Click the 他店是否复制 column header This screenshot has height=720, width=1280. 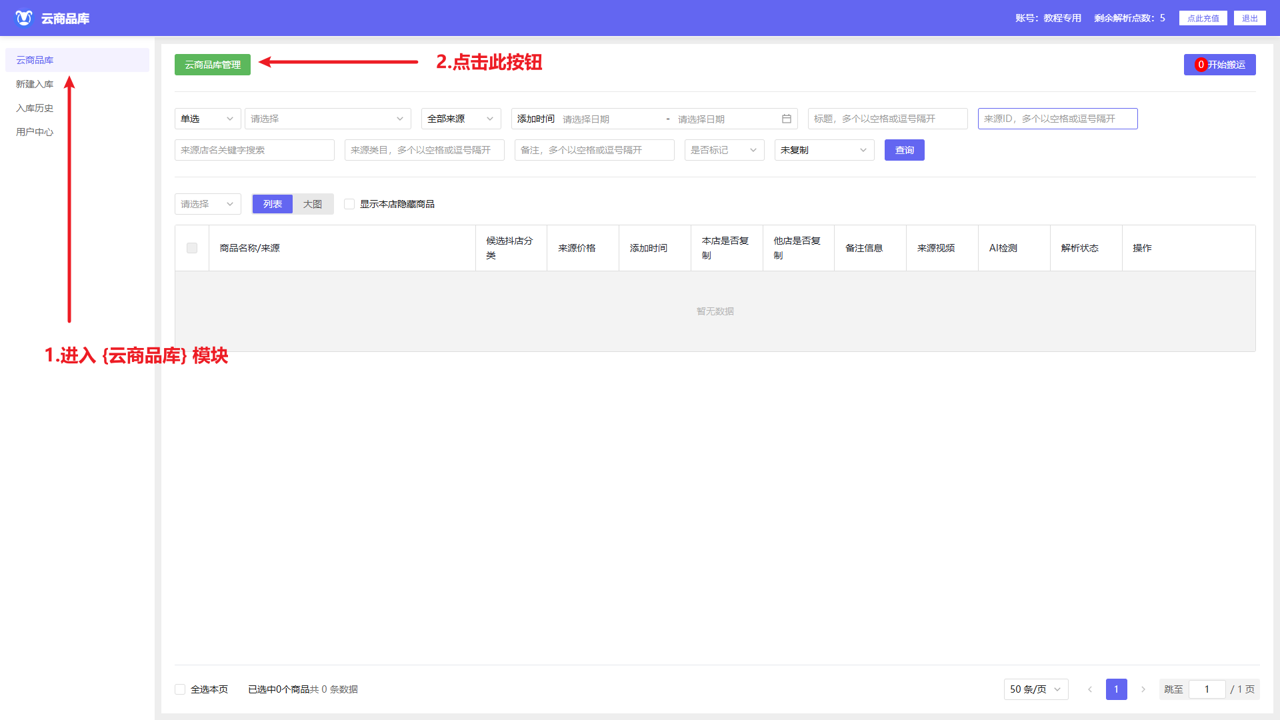point(797,248)
